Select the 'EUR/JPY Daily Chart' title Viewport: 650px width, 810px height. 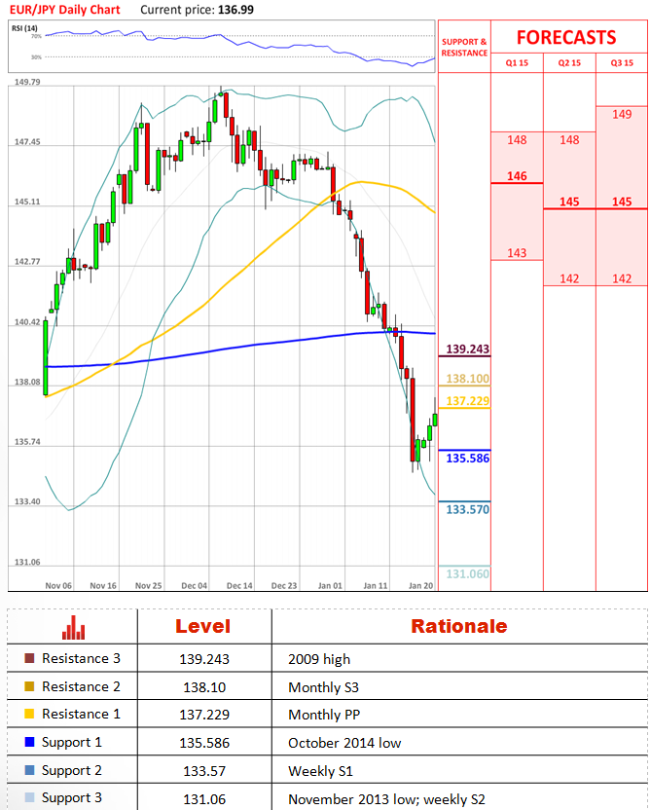click(x=65, y=10)
